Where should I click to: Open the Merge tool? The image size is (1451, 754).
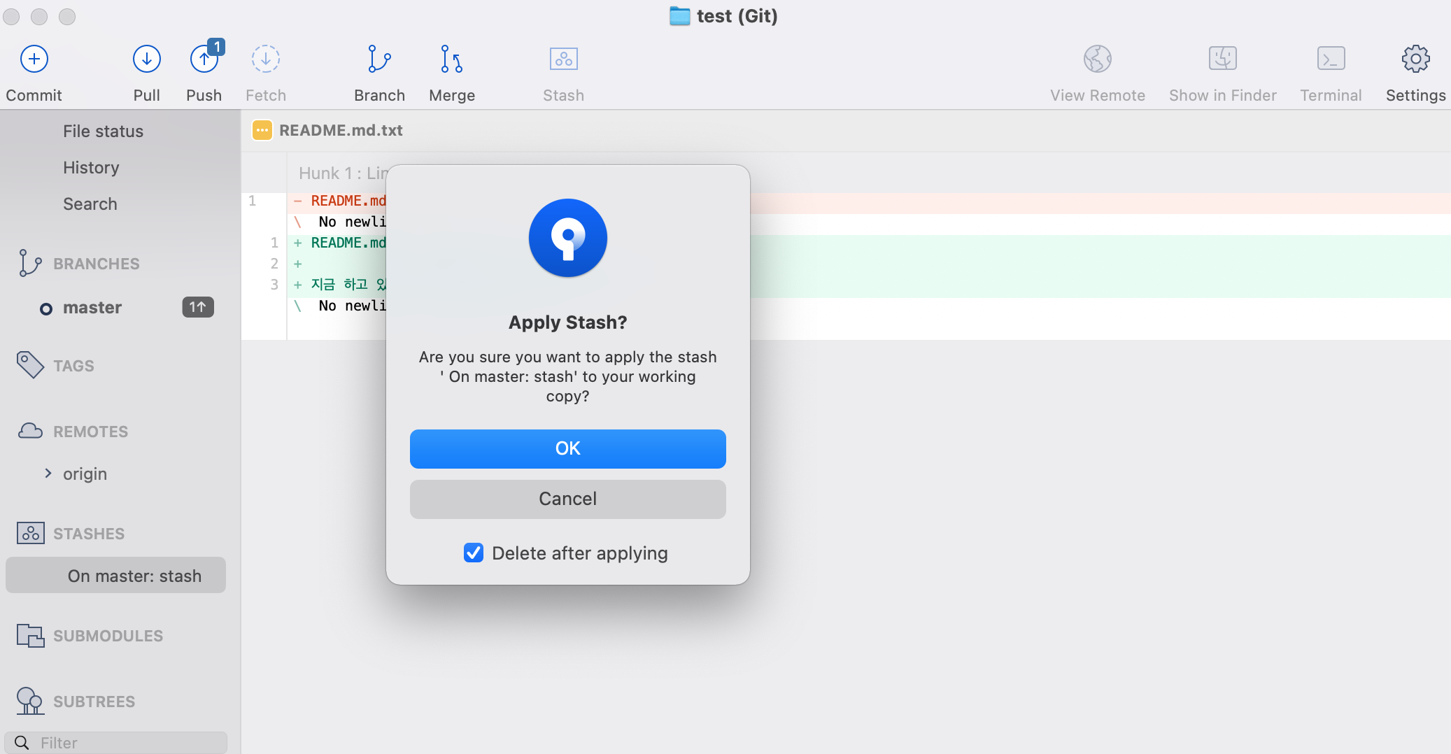[452, 59]
